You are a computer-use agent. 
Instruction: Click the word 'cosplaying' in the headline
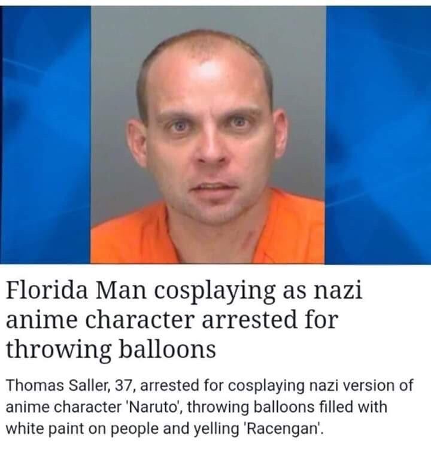click(x=214, y=291)
